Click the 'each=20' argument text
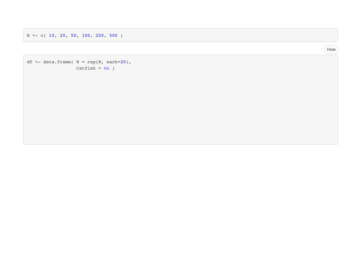This screenshot has width=361, height=271. click(116, 62)
